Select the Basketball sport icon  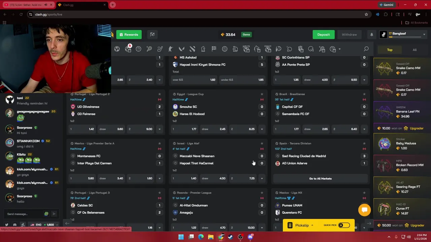(x=138, y=49)
